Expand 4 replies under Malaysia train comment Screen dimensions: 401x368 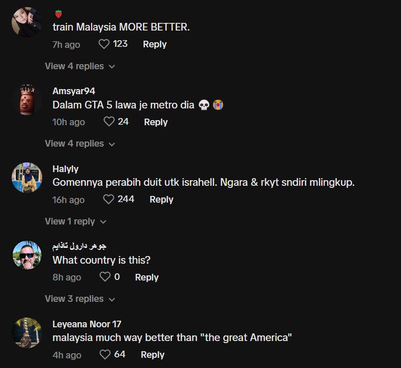click(x=79, y=66)
